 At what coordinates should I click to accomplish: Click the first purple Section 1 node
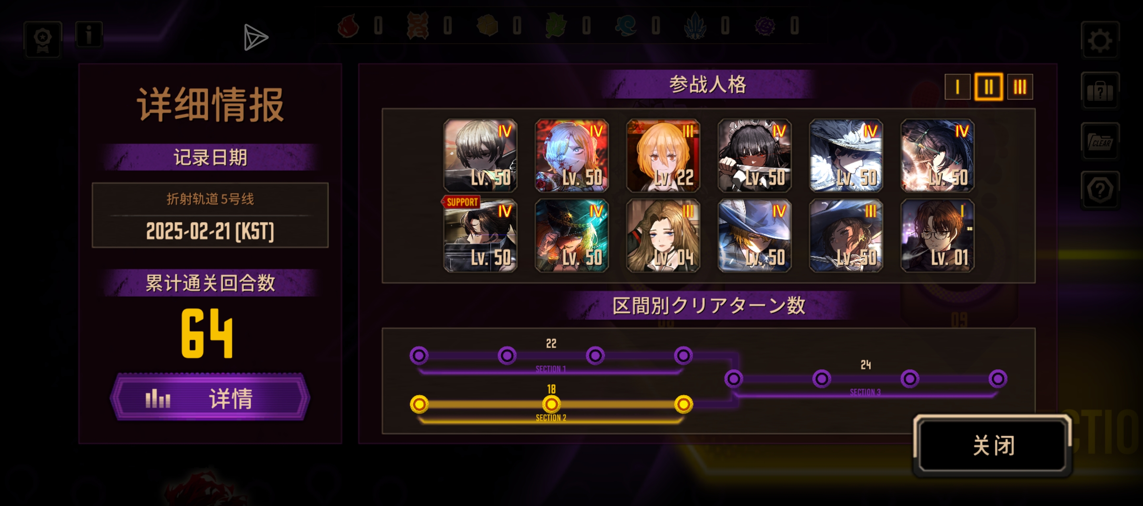(419, 355)
